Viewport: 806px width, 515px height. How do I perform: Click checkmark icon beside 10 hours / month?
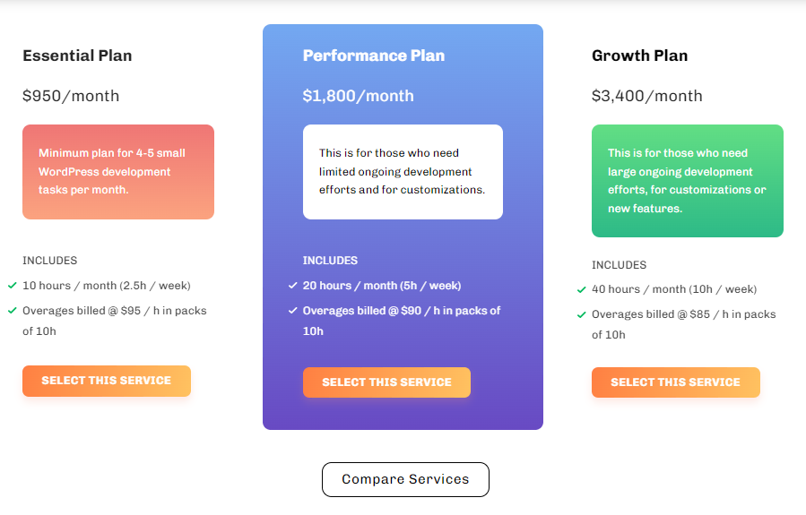click(x=13, y=286)
